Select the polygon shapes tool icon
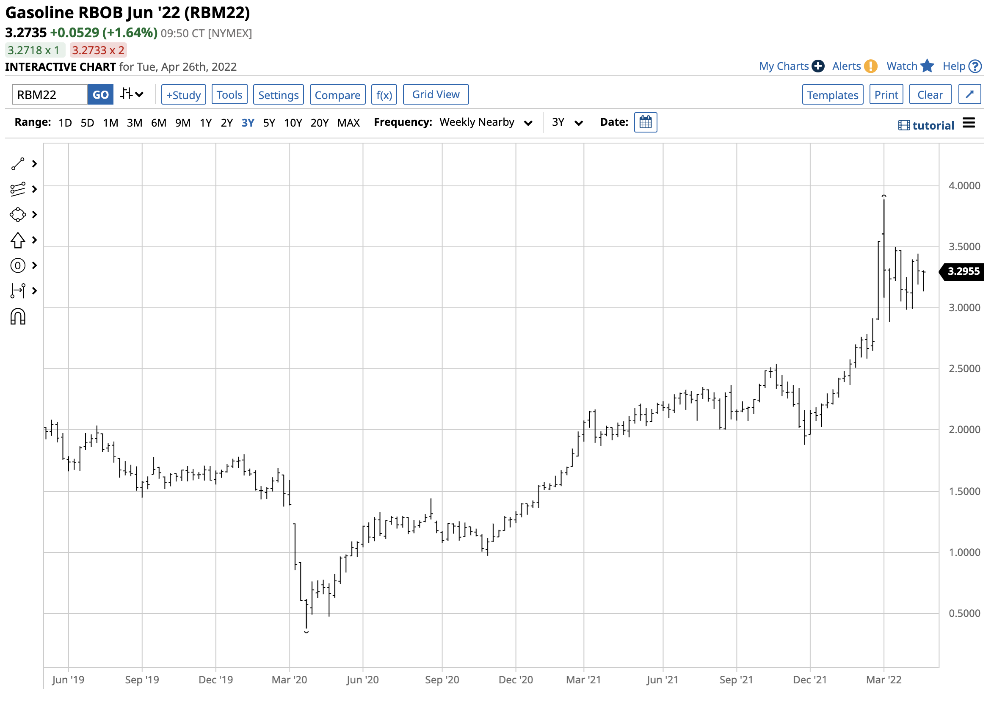This screenshot has width=1005, height=713. pyautogui.click(x=17, y=215)
